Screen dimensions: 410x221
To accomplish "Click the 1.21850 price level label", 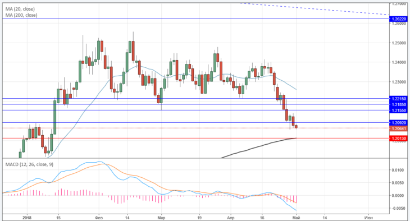I will pyautogui.click(x=399, y=104).
